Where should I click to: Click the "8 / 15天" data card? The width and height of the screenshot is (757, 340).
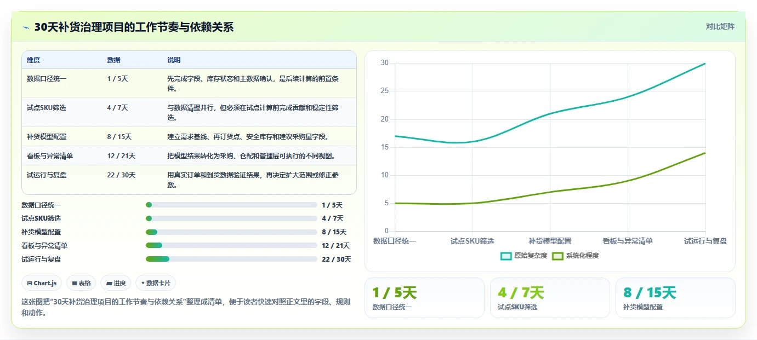675,298
